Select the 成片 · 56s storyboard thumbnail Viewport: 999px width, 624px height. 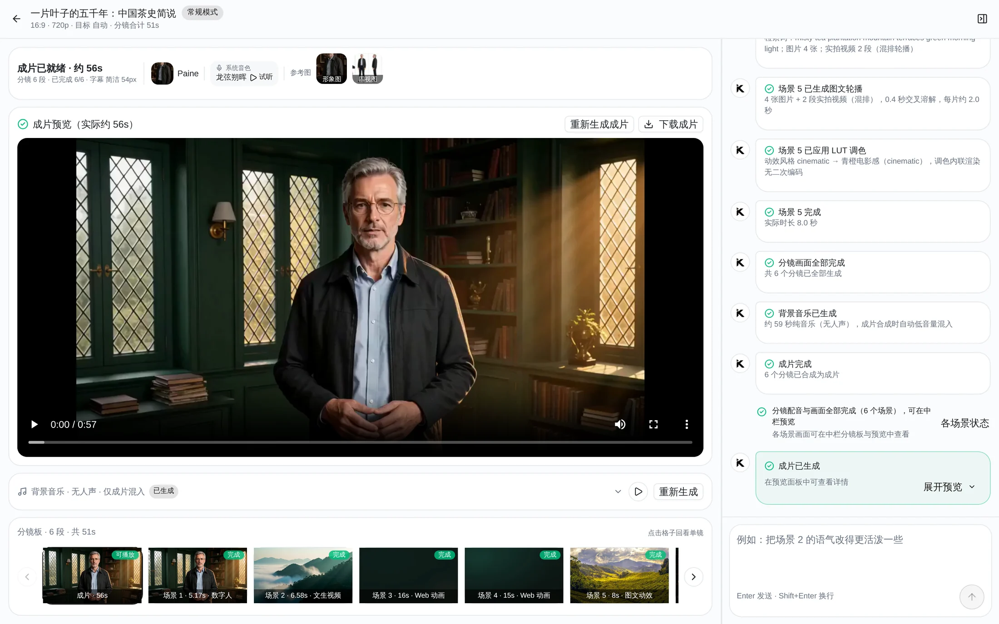click(92, 575)
